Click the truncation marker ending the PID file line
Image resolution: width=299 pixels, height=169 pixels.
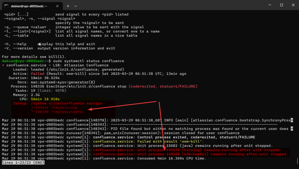click(x=292, y=129)
